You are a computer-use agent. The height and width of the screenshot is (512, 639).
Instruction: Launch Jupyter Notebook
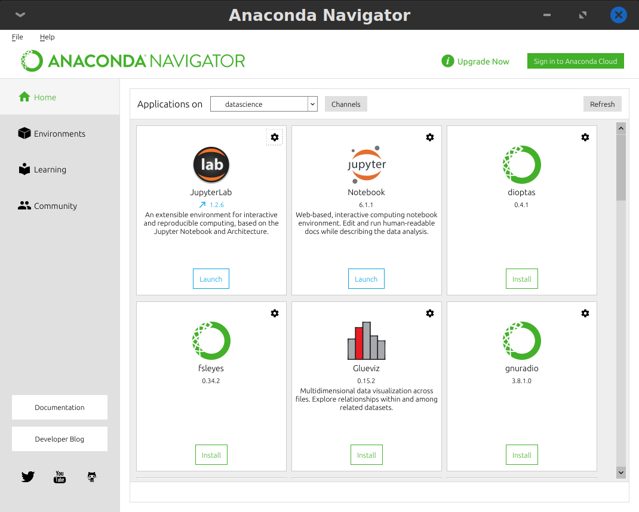coord(366,278)
